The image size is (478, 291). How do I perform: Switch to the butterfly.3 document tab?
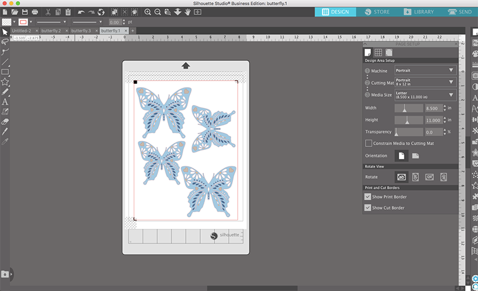click(x=82, y=30)
